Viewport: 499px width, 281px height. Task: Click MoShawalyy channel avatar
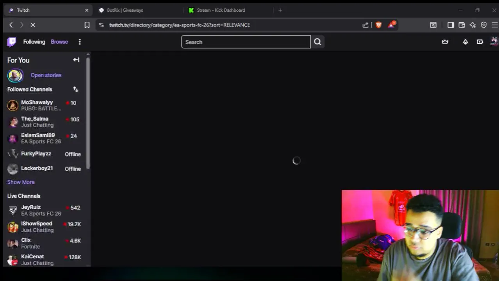(x=13, y=105)
